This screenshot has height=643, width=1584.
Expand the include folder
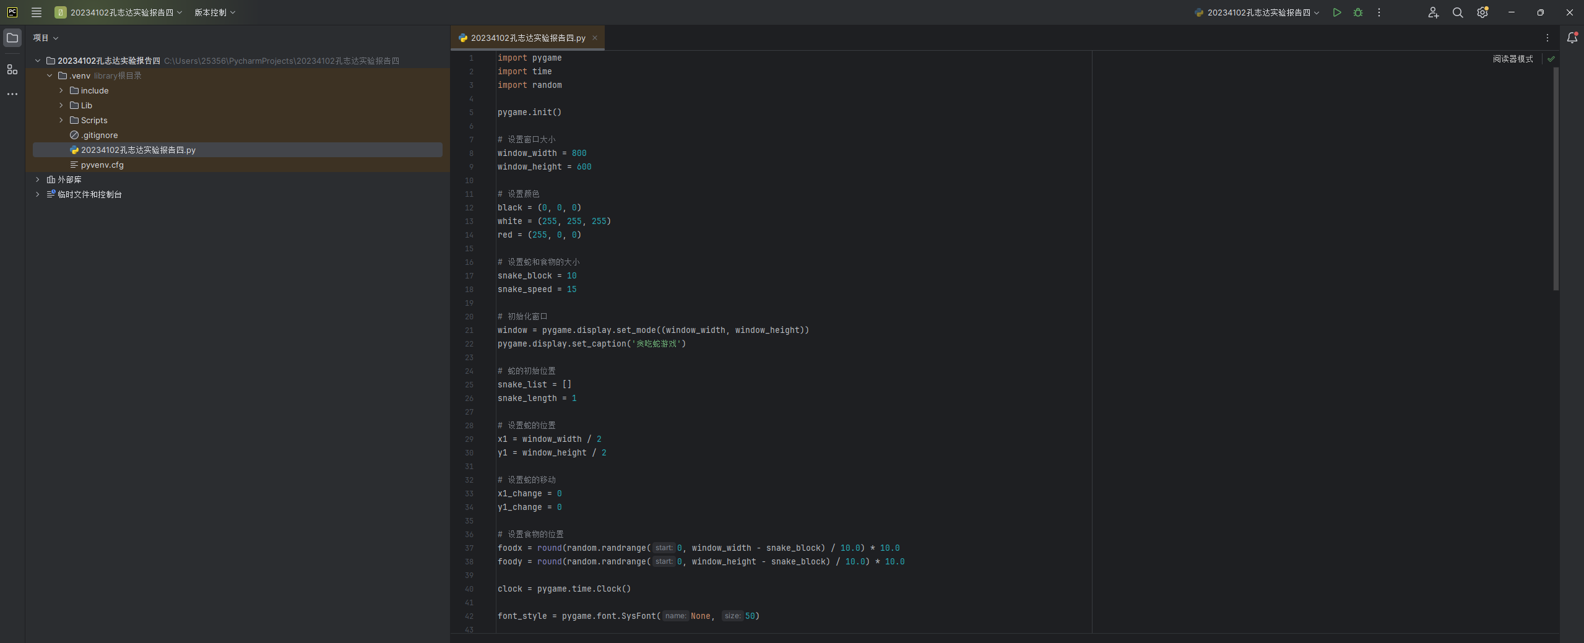click(x=61, y=90)
